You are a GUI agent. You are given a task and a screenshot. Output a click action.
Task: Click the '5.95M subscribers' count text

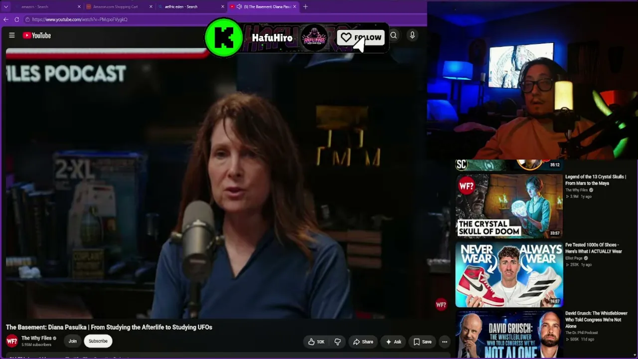(x=36, y=345)
